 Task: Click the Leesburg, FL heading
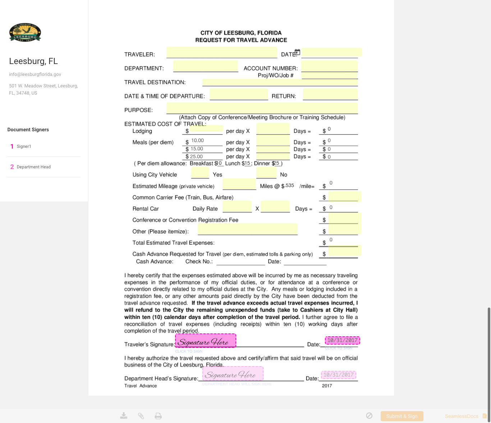coord(33,61)
